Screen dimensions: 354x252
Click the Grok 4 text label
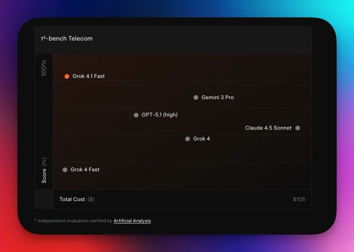201,139
